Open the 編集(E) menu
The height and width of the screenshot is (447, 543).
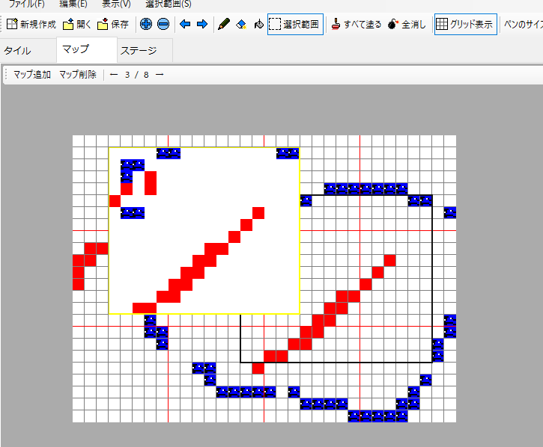tap(73, 4)
